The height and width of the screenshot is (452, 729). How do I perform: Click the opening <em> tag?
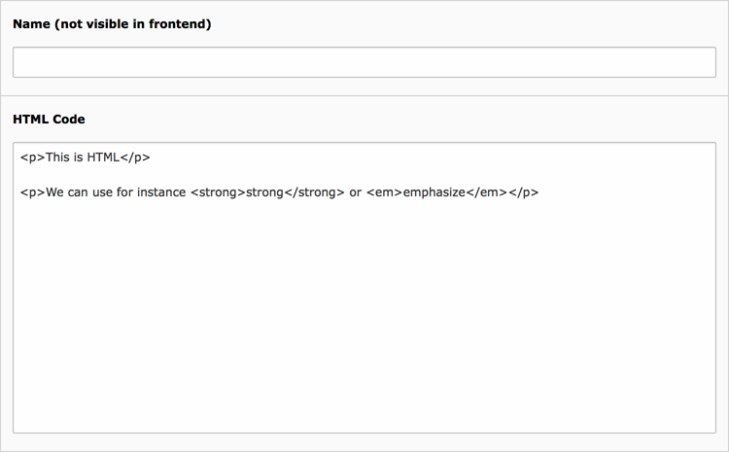[383, 192]
